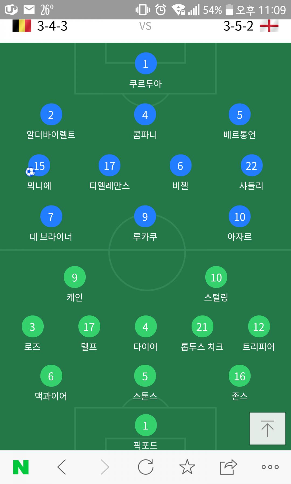The image size is (291, 484).
Task: Tap the mail icon in status bar
Action: tap(29, 10)
